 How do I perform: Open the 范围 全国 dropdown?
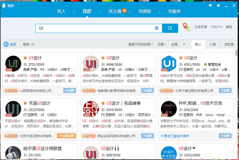tap(178, 45)
